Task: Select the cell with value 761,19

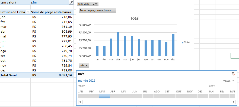Action: (x=52, y=27)
